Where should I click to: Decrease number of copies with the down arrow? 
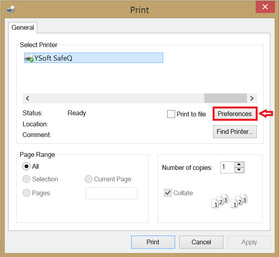[x=239, y=170]
